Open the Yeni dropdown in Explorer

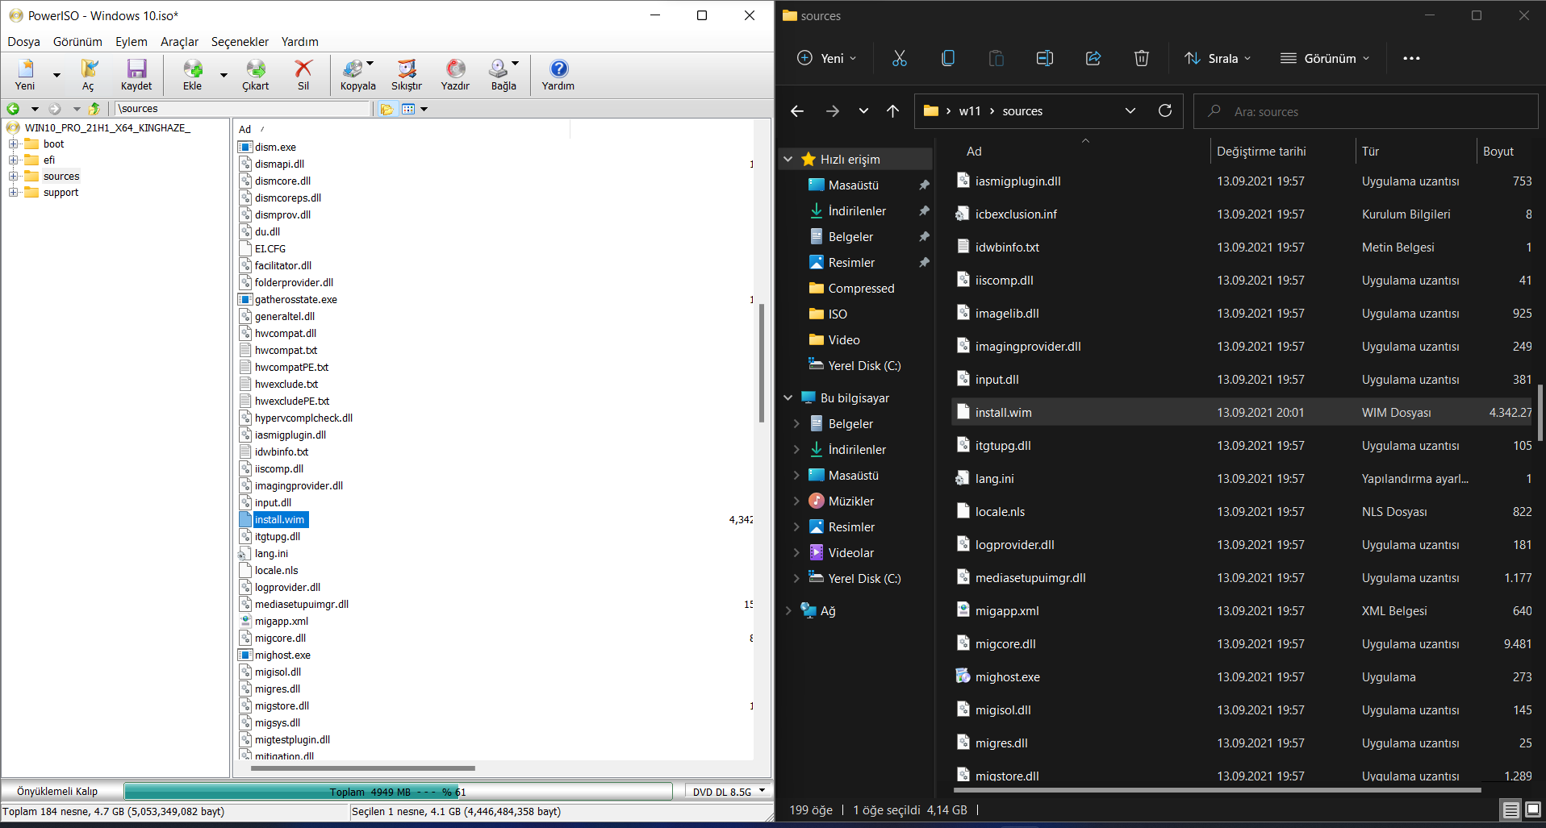826,58
